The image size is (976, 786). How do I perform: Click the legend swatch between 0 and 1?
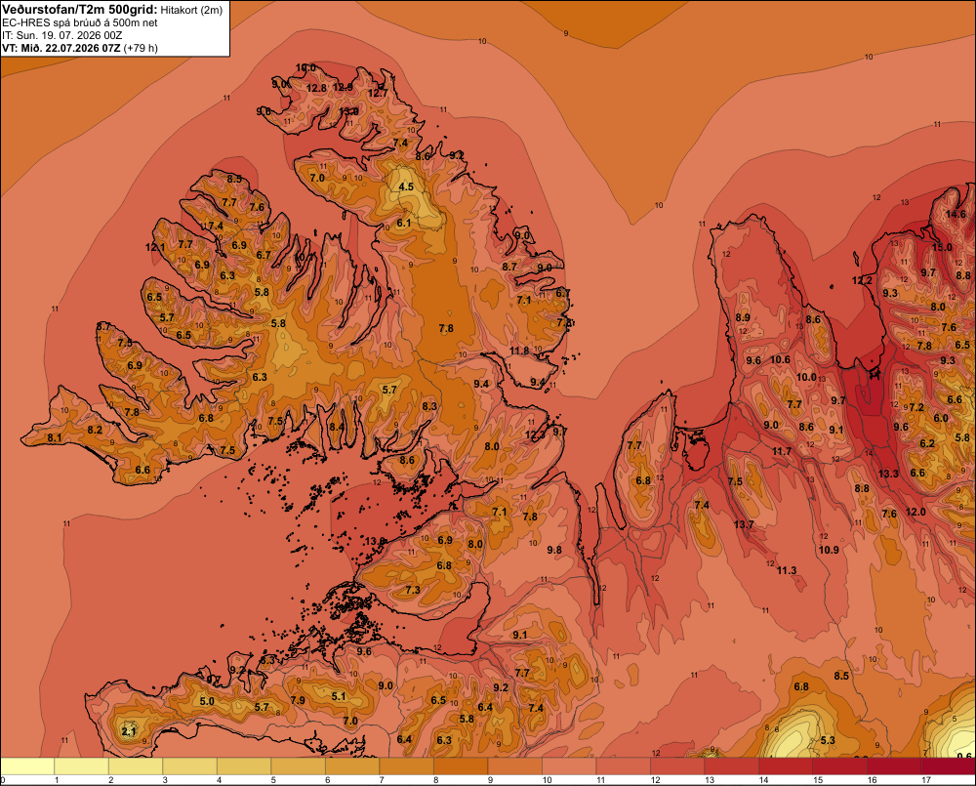pos(28,766)
